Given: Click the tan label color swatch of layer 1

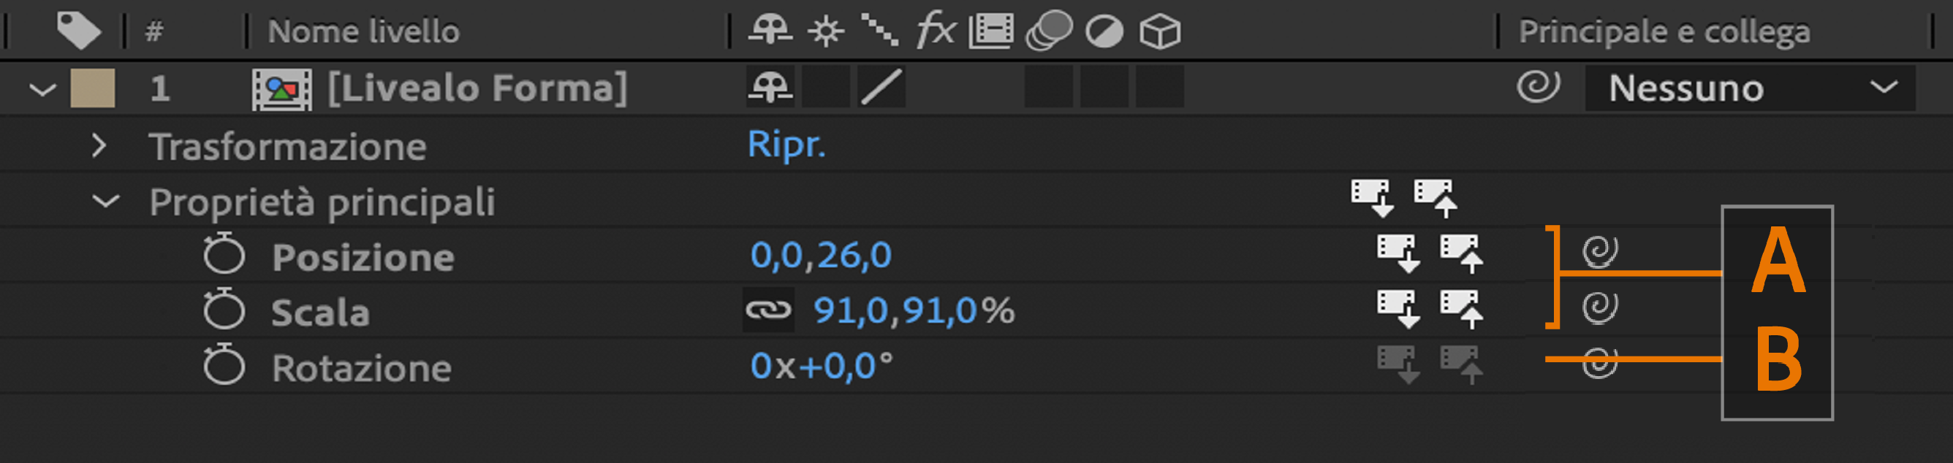Looking at the screenshot, I should 93,88.
